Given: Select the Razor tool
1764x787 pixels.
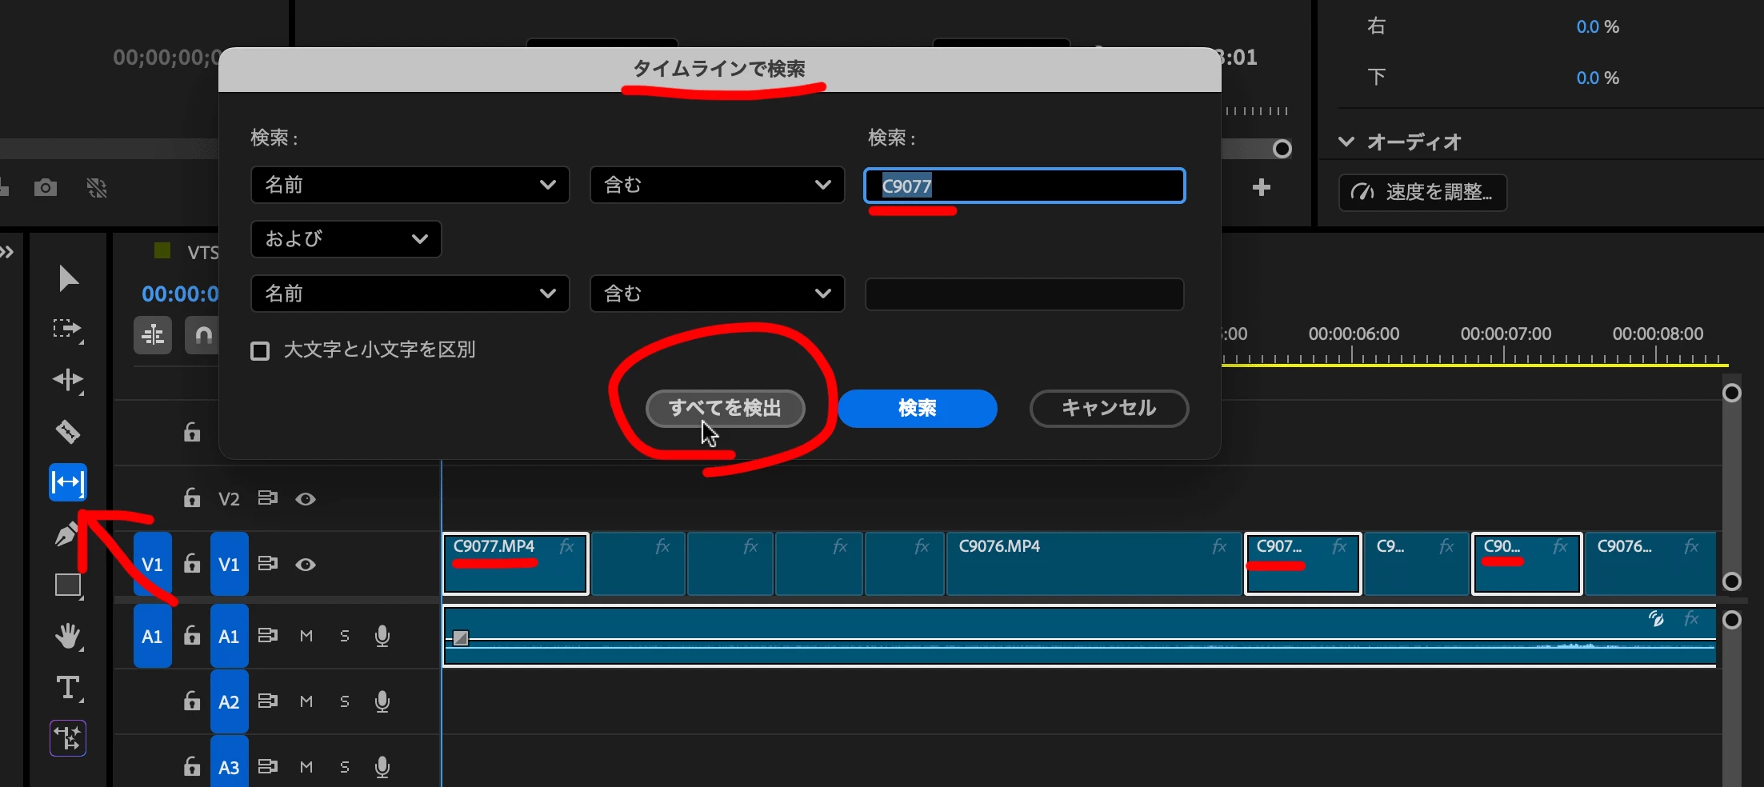Looking at the screenshot, I should [x=68, y=431].
